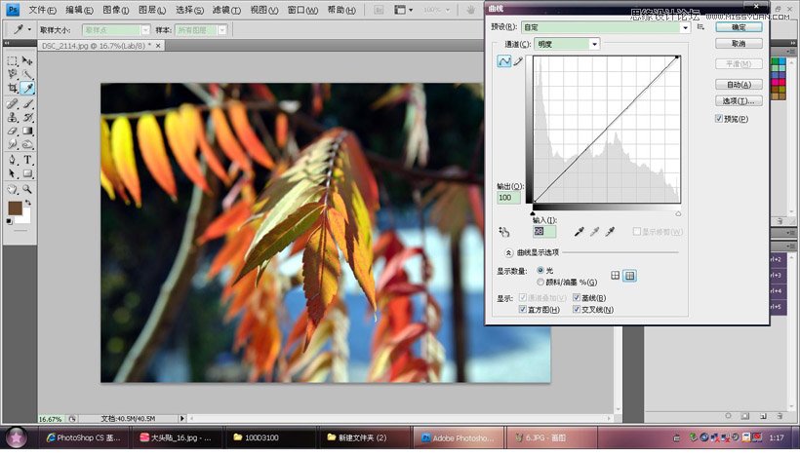Click the 确定 OK button
The height and width of the screenshot is (455, 800).
pos(739,27)
